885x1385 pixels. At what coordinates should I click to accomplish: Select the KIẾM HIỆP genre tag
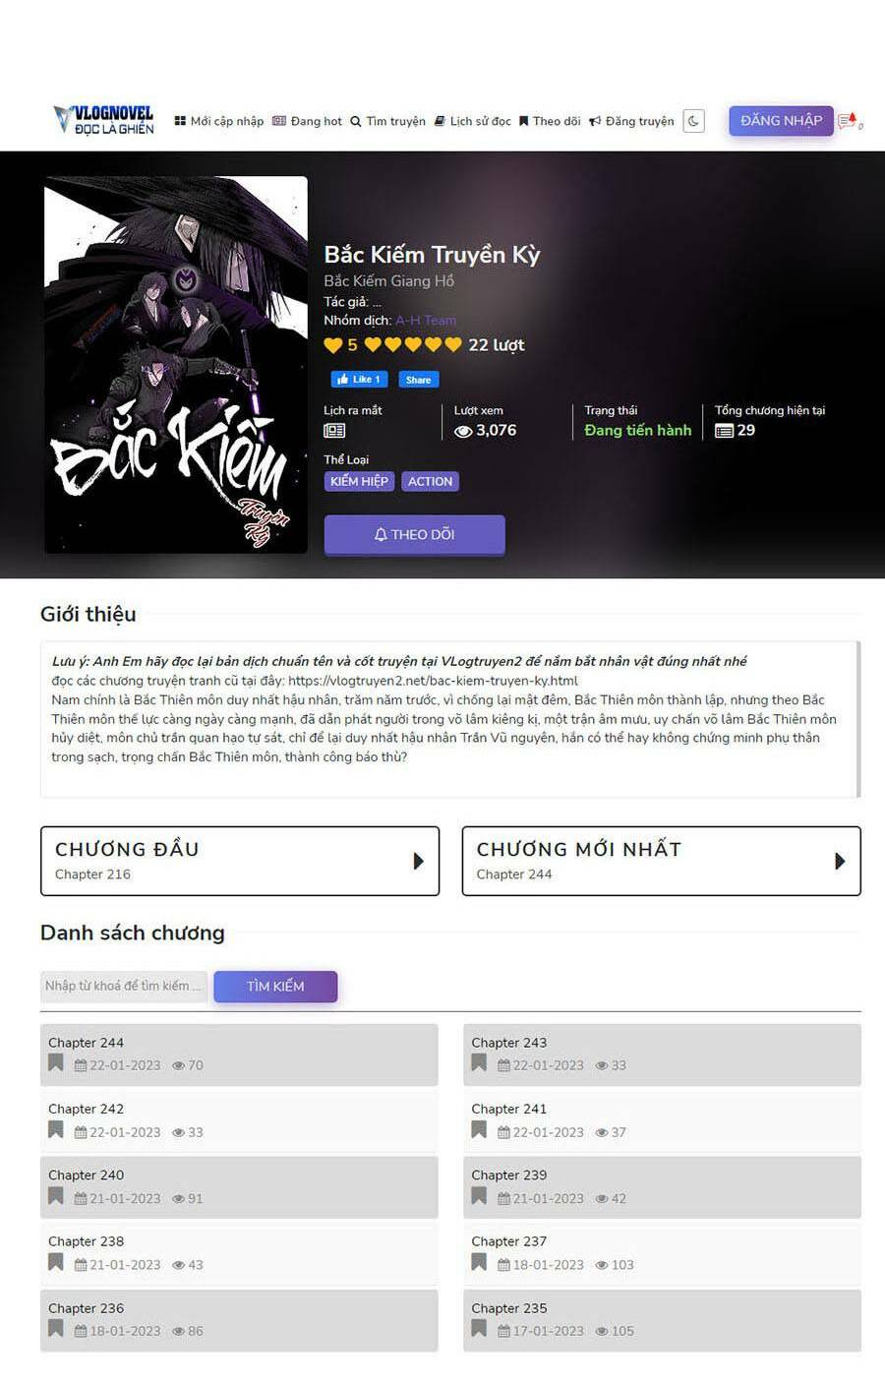click(x=359, y=481)
